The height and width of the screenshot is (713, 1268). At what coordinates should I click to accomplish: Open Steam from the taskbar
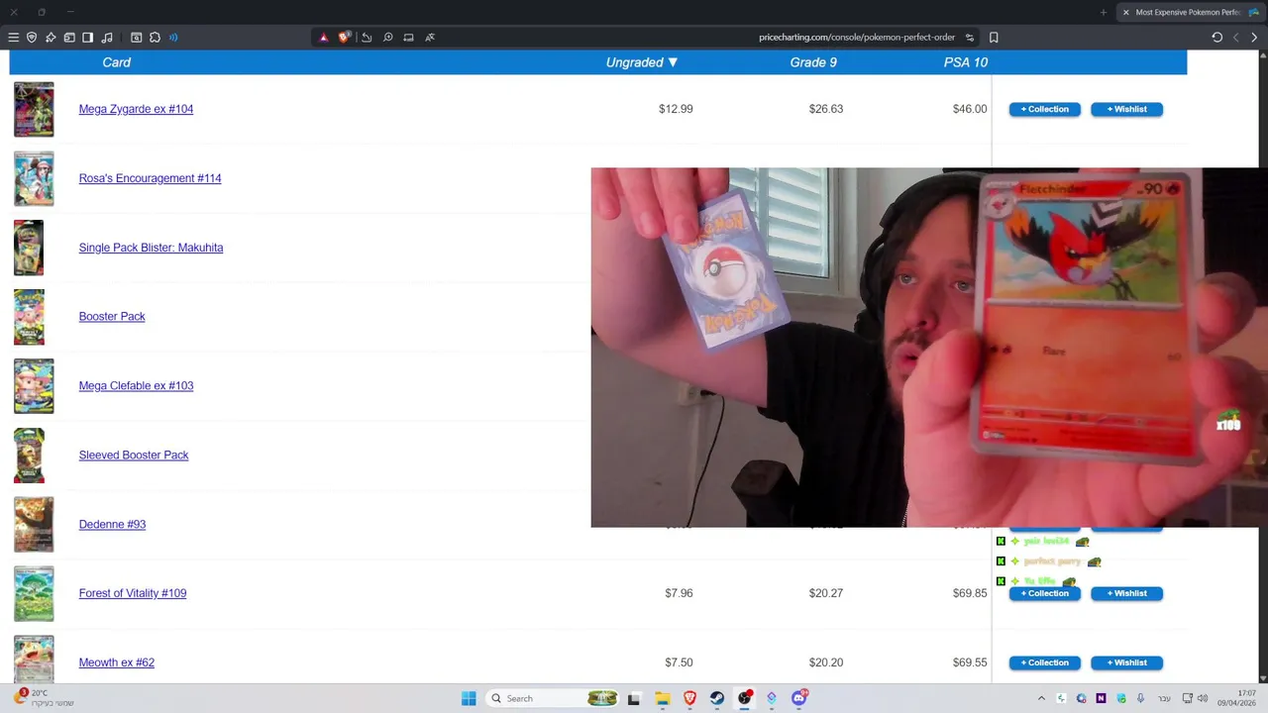tap(717, 698)
